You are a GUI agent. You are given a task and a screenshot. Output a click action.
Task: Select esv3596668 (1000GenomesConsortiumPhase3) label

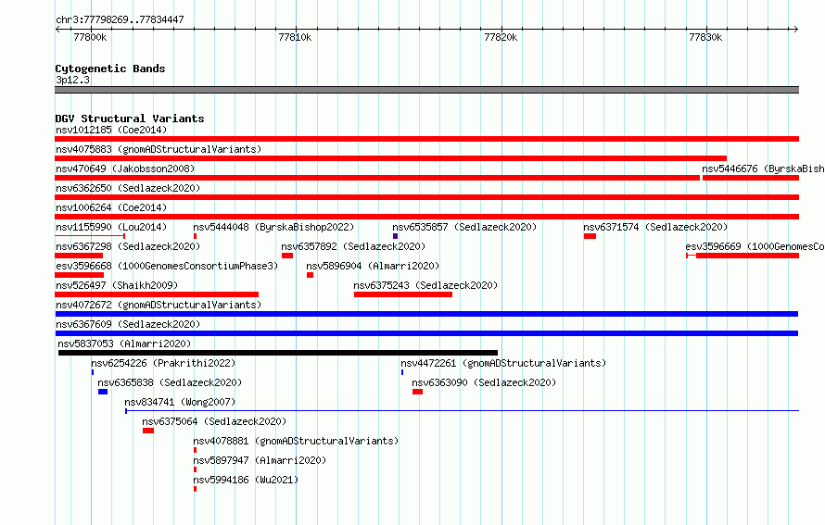[167, 266]
